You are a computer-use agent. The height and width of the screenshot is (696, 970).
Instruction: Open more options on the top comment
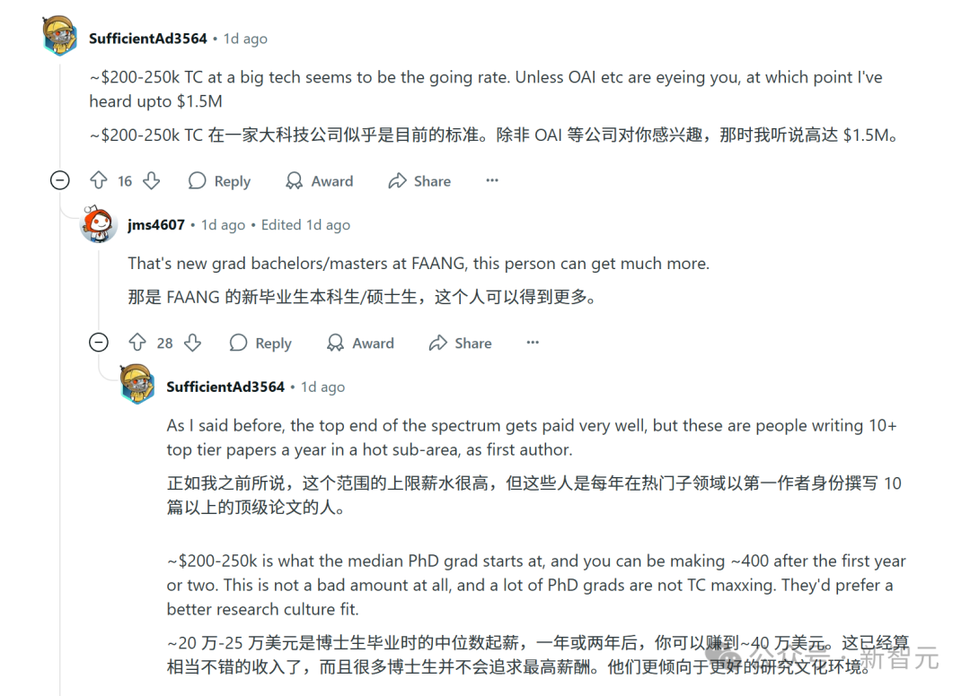(491, 181)
